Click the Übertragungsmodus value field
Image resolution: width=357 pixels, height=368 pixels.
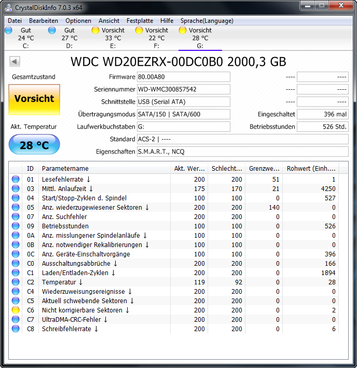(x=183, y=114)
